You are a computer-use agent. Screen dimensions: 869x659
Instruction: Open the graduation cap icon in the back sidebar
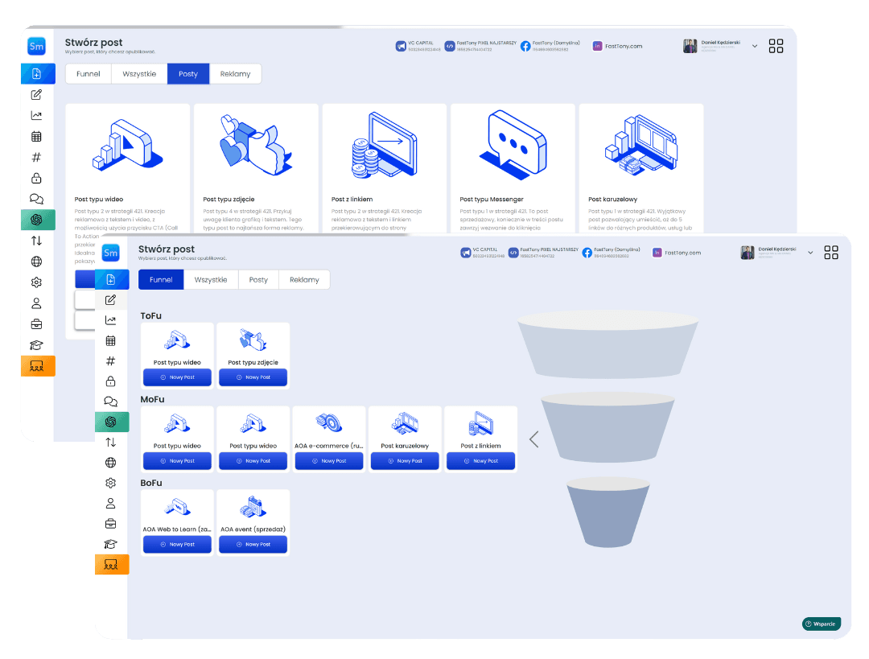[x=36, y=345]
